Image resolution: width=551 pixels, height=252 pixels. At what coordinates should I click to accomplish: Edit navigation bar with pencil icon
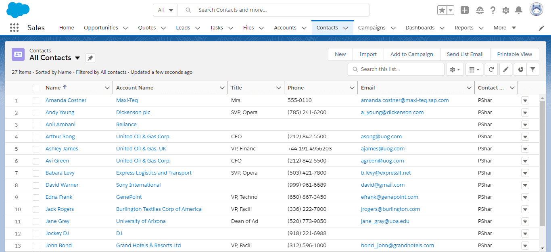click(x=541, y=28)
